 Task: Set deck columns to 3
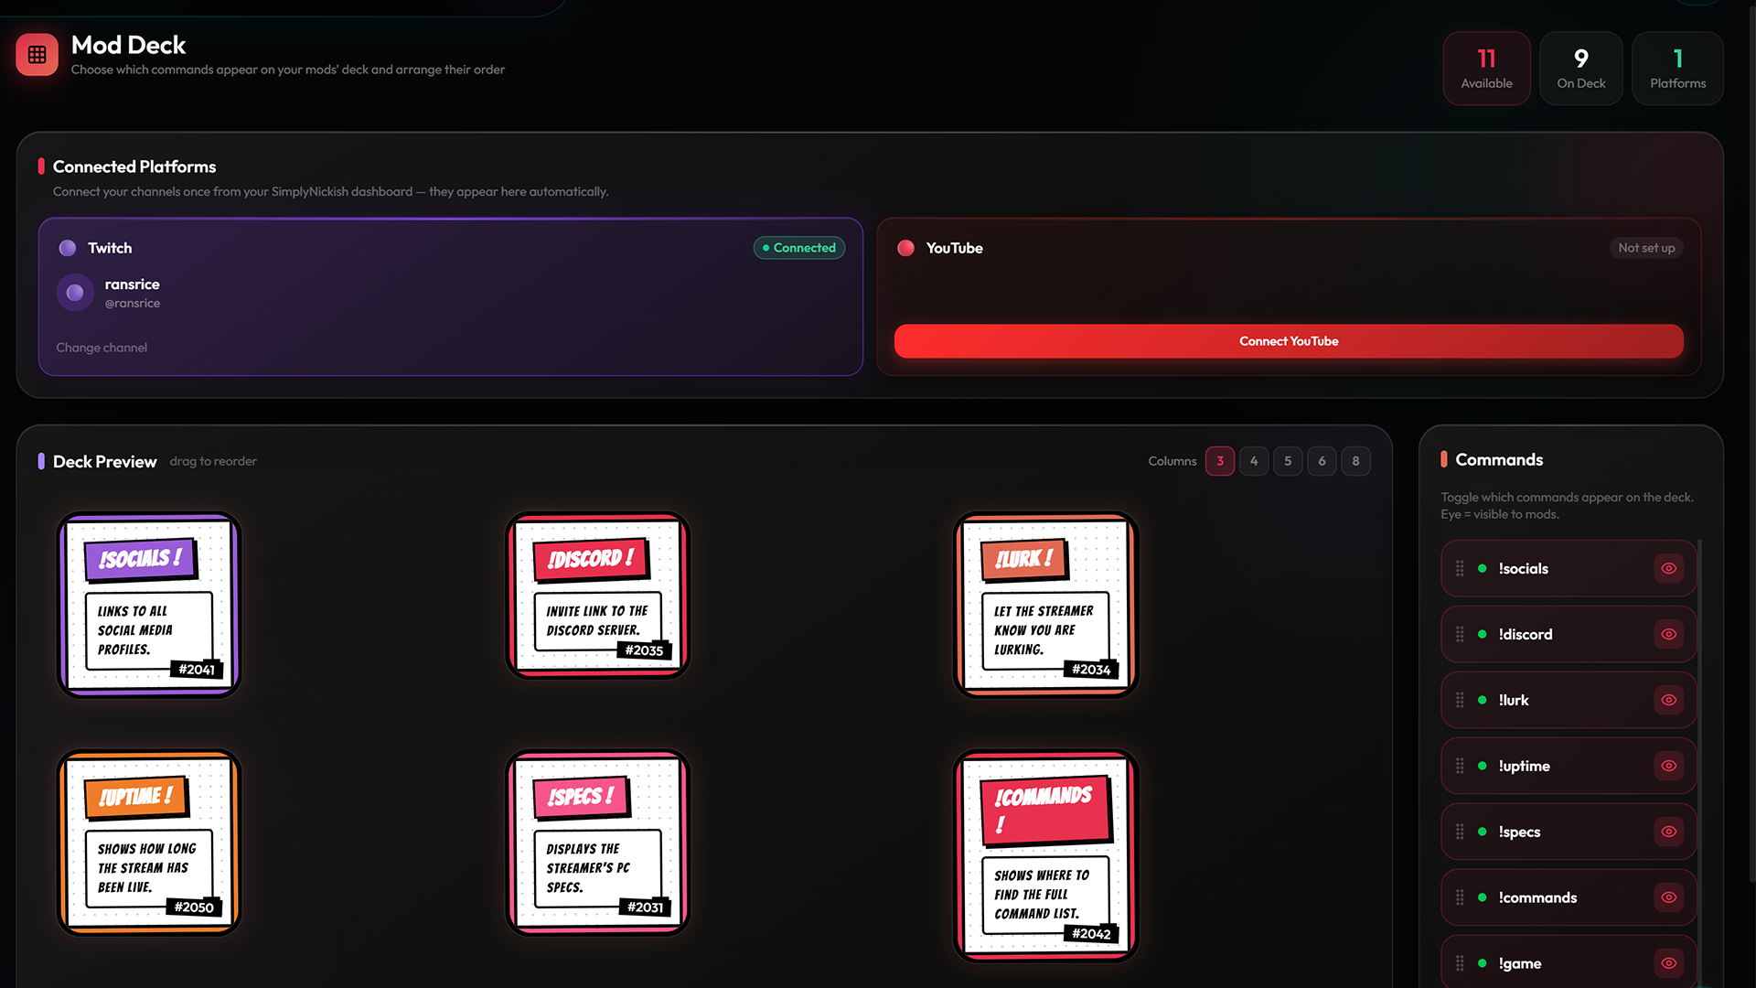[x=1220, y=461]
